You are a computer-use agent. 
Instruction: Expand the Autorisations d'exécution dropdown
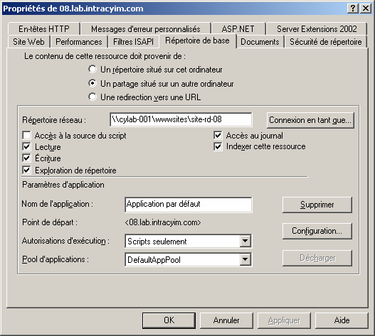point(245,241)
